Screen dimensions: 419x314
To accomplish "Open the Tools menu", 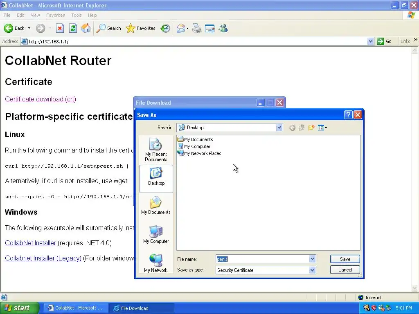I will pyautogui.click(x=77, y=15).
